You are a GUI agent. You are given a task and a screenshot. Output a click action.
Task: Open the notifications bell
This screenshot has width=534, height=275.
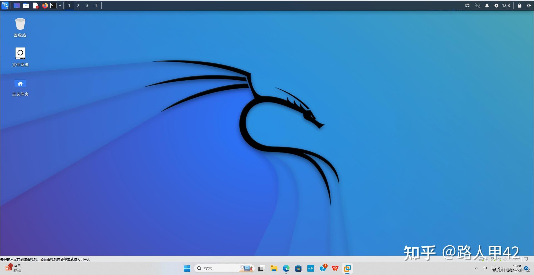point(487,6)
